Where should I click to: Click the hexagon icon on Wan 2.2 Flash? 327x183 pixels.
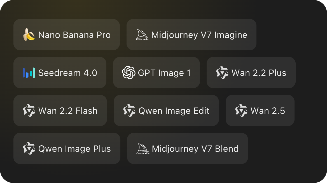pos(29,110)
